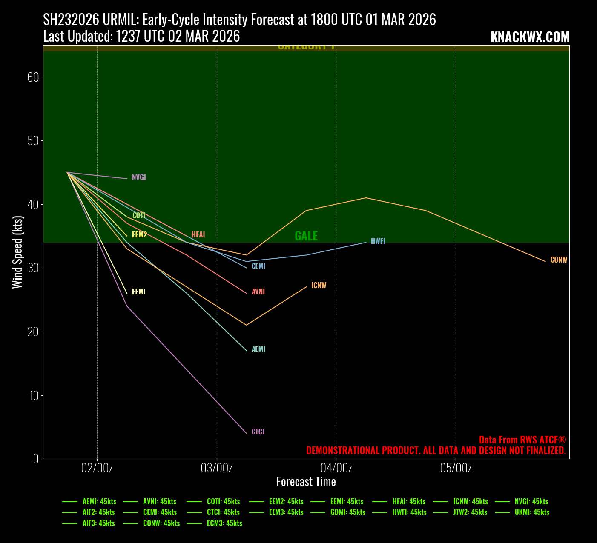Click the GDMI: 45kts legend entry
Image resolution: width=597 pixels, height=543 pixels.
coord(347,512)
